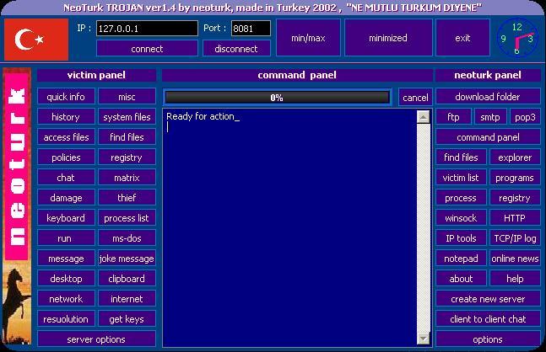Click the 0% progress bar
The width and height of the screenshot is (546, 352).
[x=276, y=98]
